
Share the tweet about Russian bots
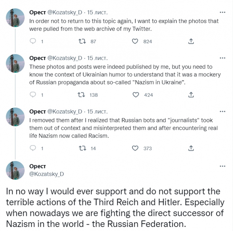[x=191, y=148]
